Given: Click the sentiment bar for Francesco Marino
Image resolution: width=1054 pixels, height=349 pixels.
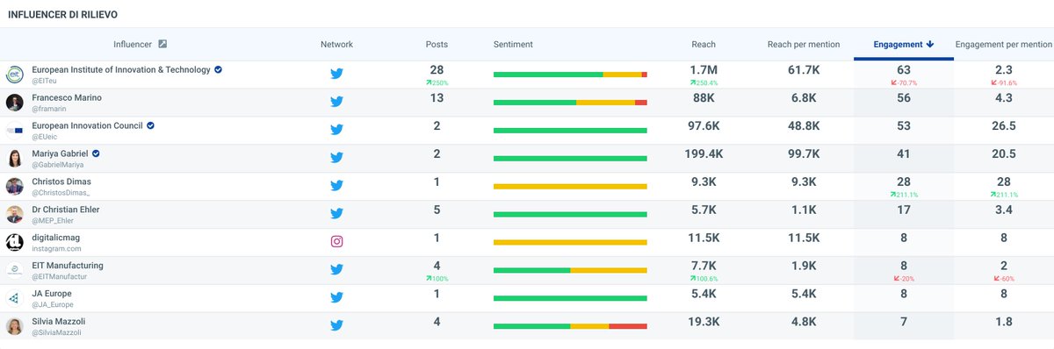Looking at the screenshot, I should [x=570, y=103].
